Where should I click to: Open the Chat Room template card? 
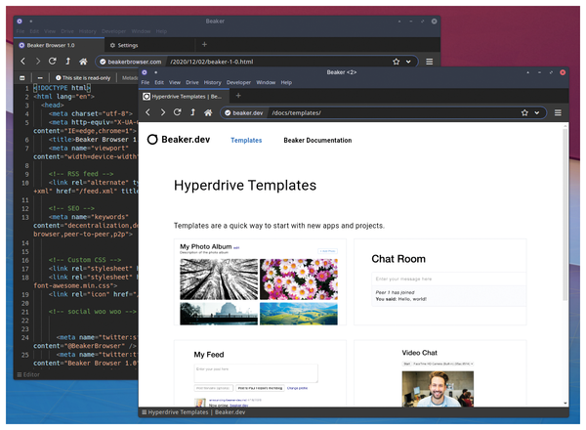coord(440,281)
